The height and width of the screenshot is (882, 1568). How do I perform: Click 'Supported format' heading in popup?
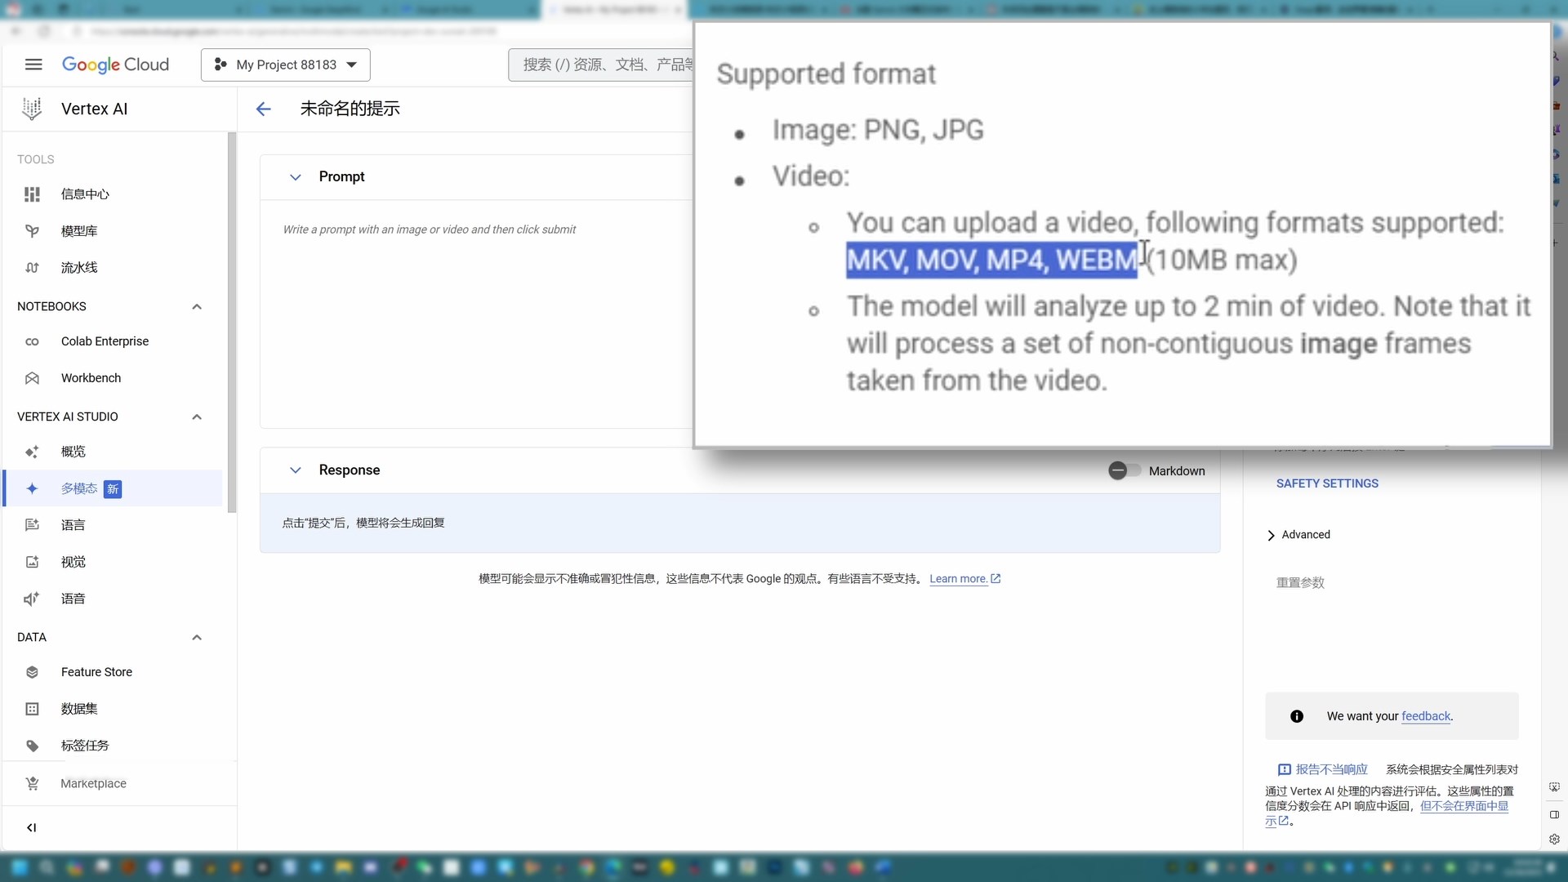pyautogui.click(x=826, y=73)
